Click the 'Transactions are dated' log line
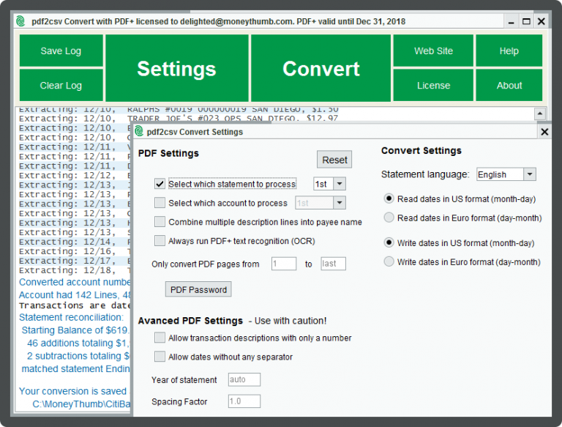 point(75,305)
